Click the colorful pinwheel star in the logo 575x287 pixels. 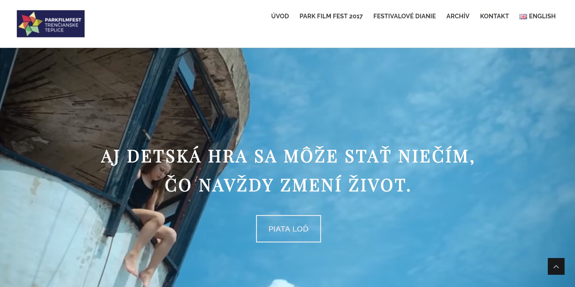point(30,24)
